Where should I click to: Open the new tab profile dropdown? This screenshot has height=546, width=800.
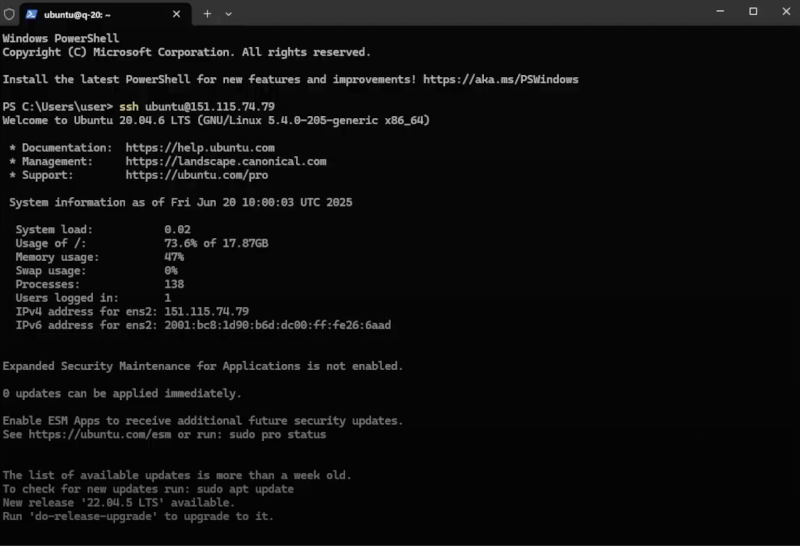tap(228, 14)
